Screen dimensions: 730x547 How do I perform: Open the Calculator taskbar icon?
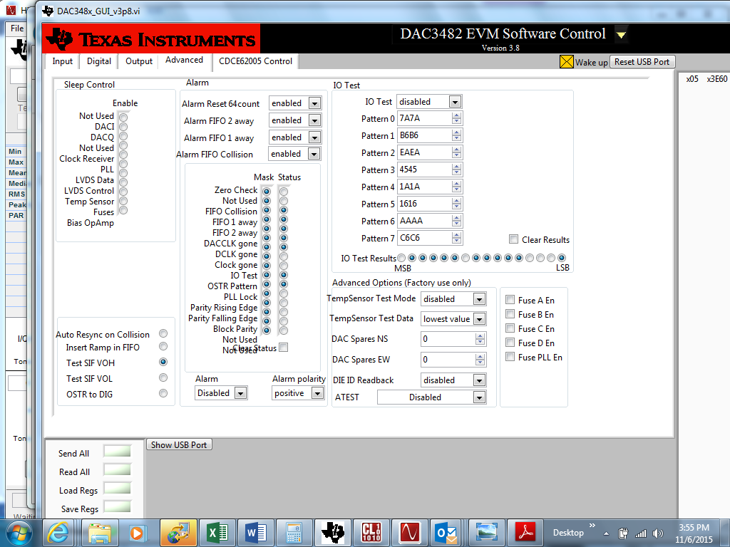294,533
